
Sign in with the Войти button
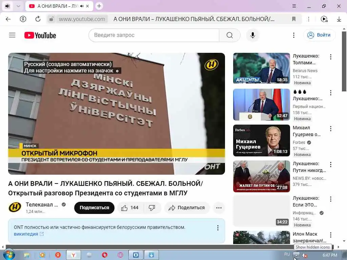tap(319, 35)
